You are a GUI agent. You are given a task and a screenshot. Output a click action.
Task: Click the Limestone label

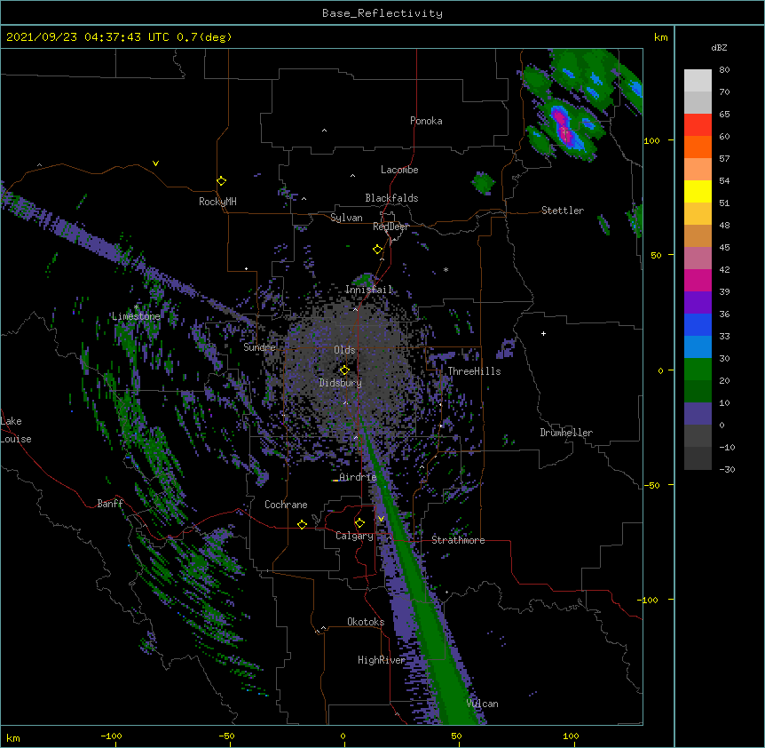(136, 316)
